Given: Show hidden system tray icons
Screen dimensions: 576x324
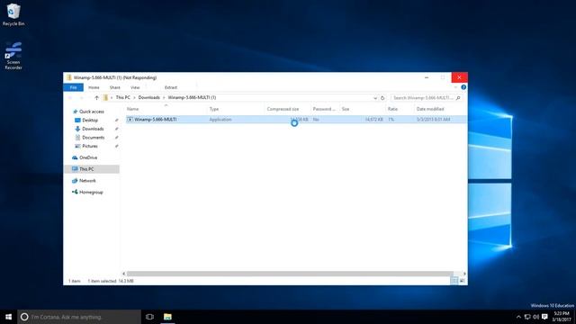Looking at the screenshot, I should tap(518, 317).
